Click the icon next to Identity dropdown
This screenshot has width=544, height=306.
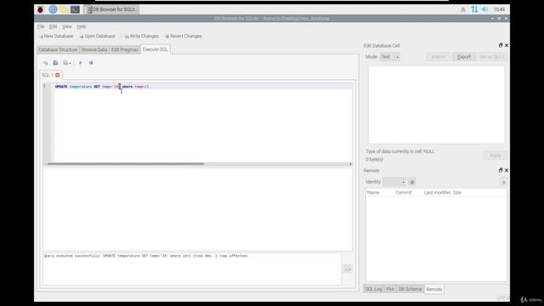click(411, 182)
